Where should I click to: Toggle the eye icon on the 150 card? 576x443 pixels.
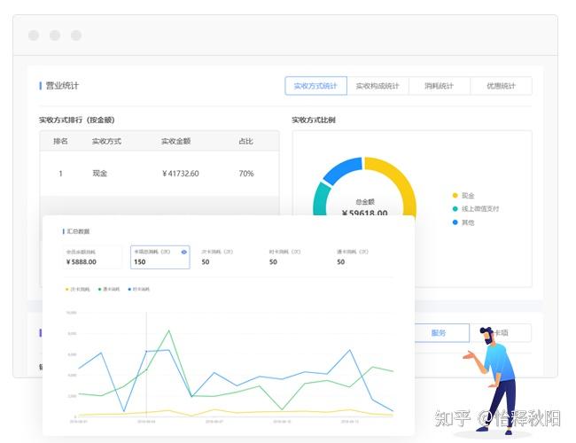coord(184,252)
